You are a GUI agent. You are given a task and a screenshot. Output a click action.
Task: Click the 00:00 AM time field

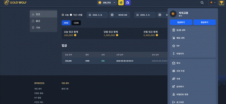coord(119,15)
